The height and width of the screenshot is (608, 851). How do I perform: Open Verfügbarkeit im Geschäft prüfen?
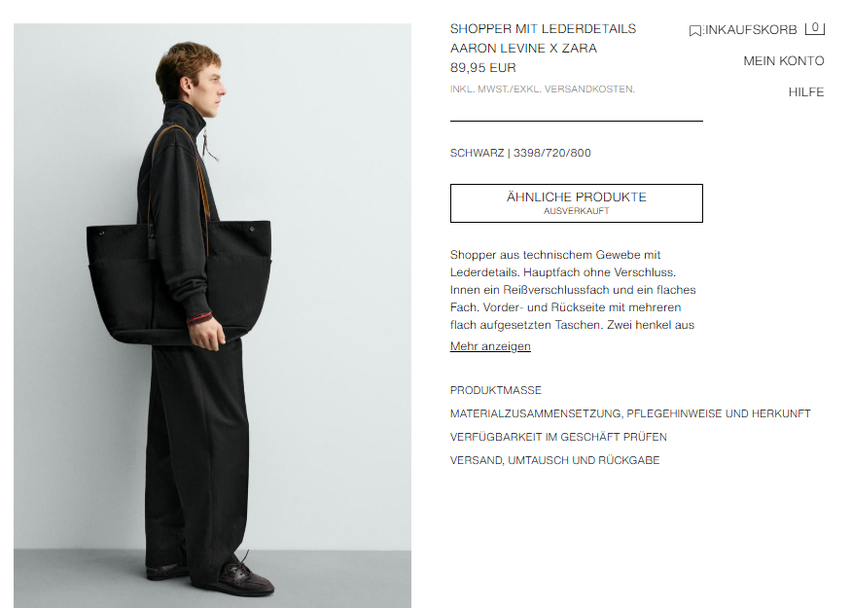pos(558,437)
